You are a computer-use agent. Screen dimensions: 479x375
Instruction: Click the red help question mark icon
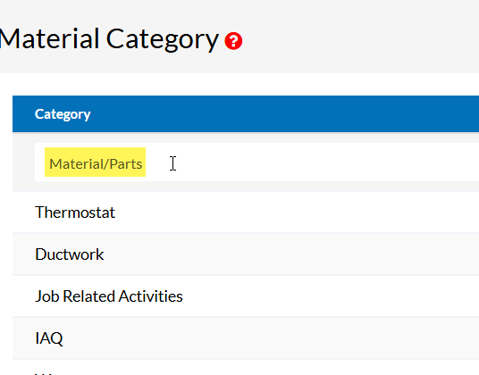pos(233,41)
